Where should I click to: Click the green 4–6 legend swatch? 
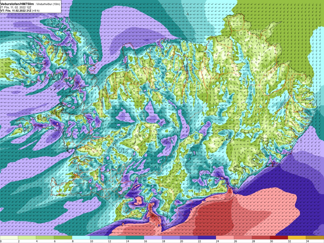[45, 238]
